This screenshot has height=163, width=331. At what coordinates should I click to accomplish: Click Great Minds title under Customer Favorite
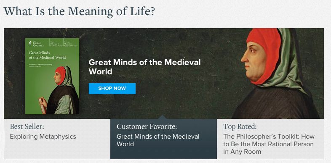(x=158, y=140)
